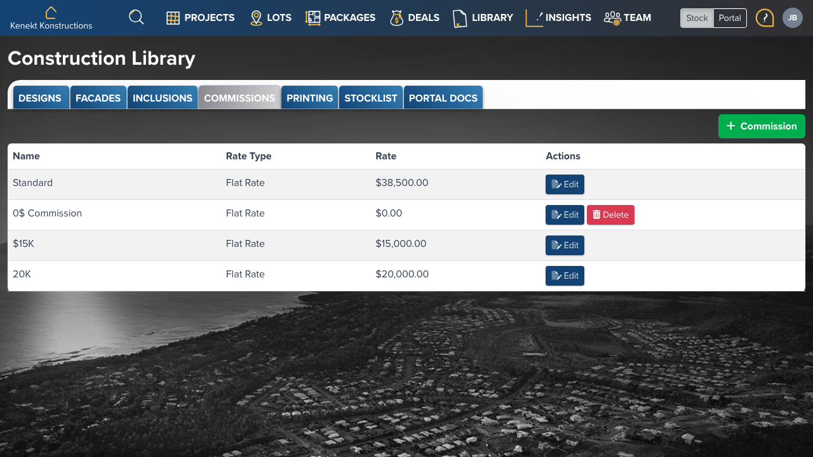Open the LOTS menu
The image size is (813, 457).
[279, 18]
